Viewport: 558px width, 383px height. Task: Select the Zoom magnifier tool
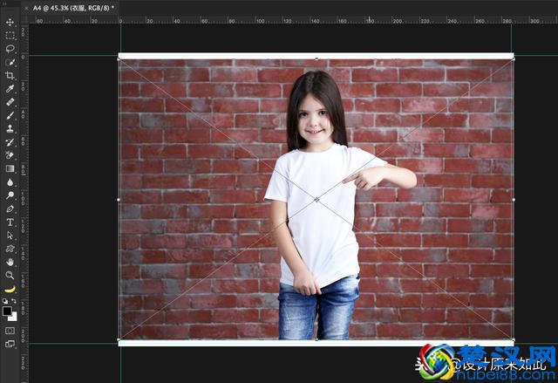pos(10,275)
